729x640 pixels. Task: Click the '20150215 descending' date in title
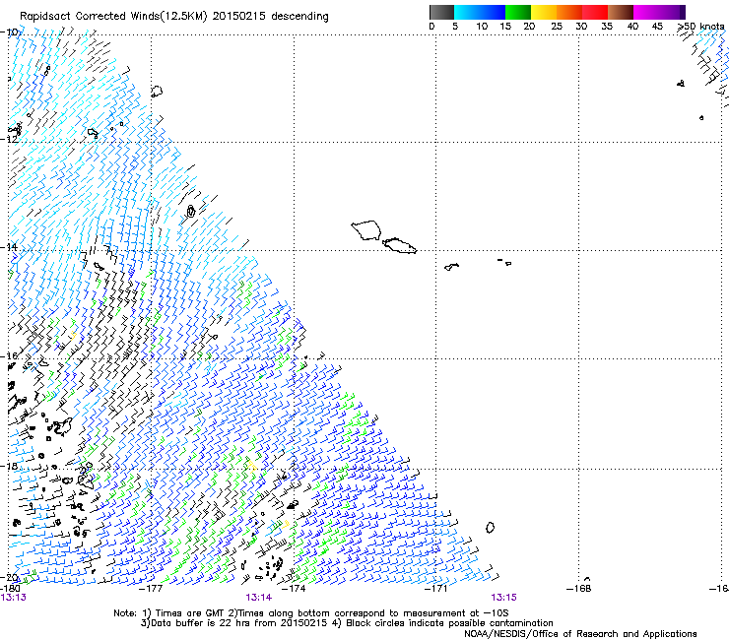[271, 17]
